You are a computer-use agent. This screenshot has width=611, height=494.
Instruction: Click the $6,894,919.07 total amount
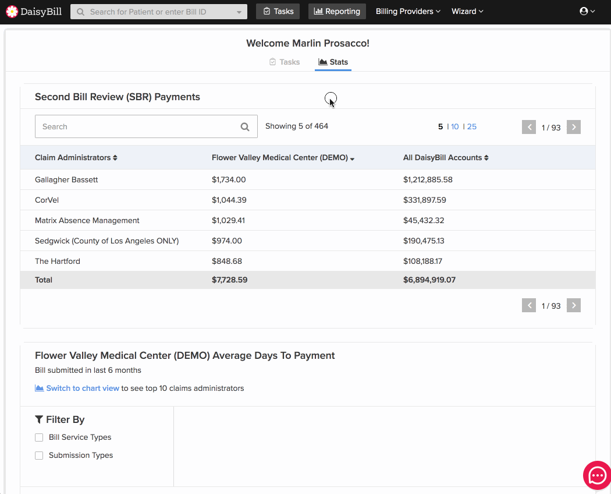tap(429, 280)
